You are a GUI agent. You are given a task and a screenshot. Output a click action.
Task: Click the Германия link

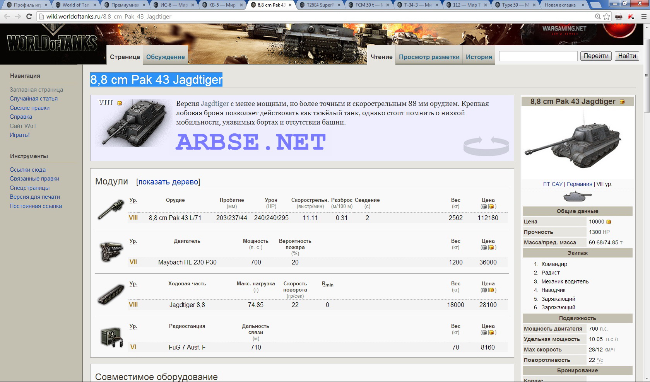(x=579, y=184)
